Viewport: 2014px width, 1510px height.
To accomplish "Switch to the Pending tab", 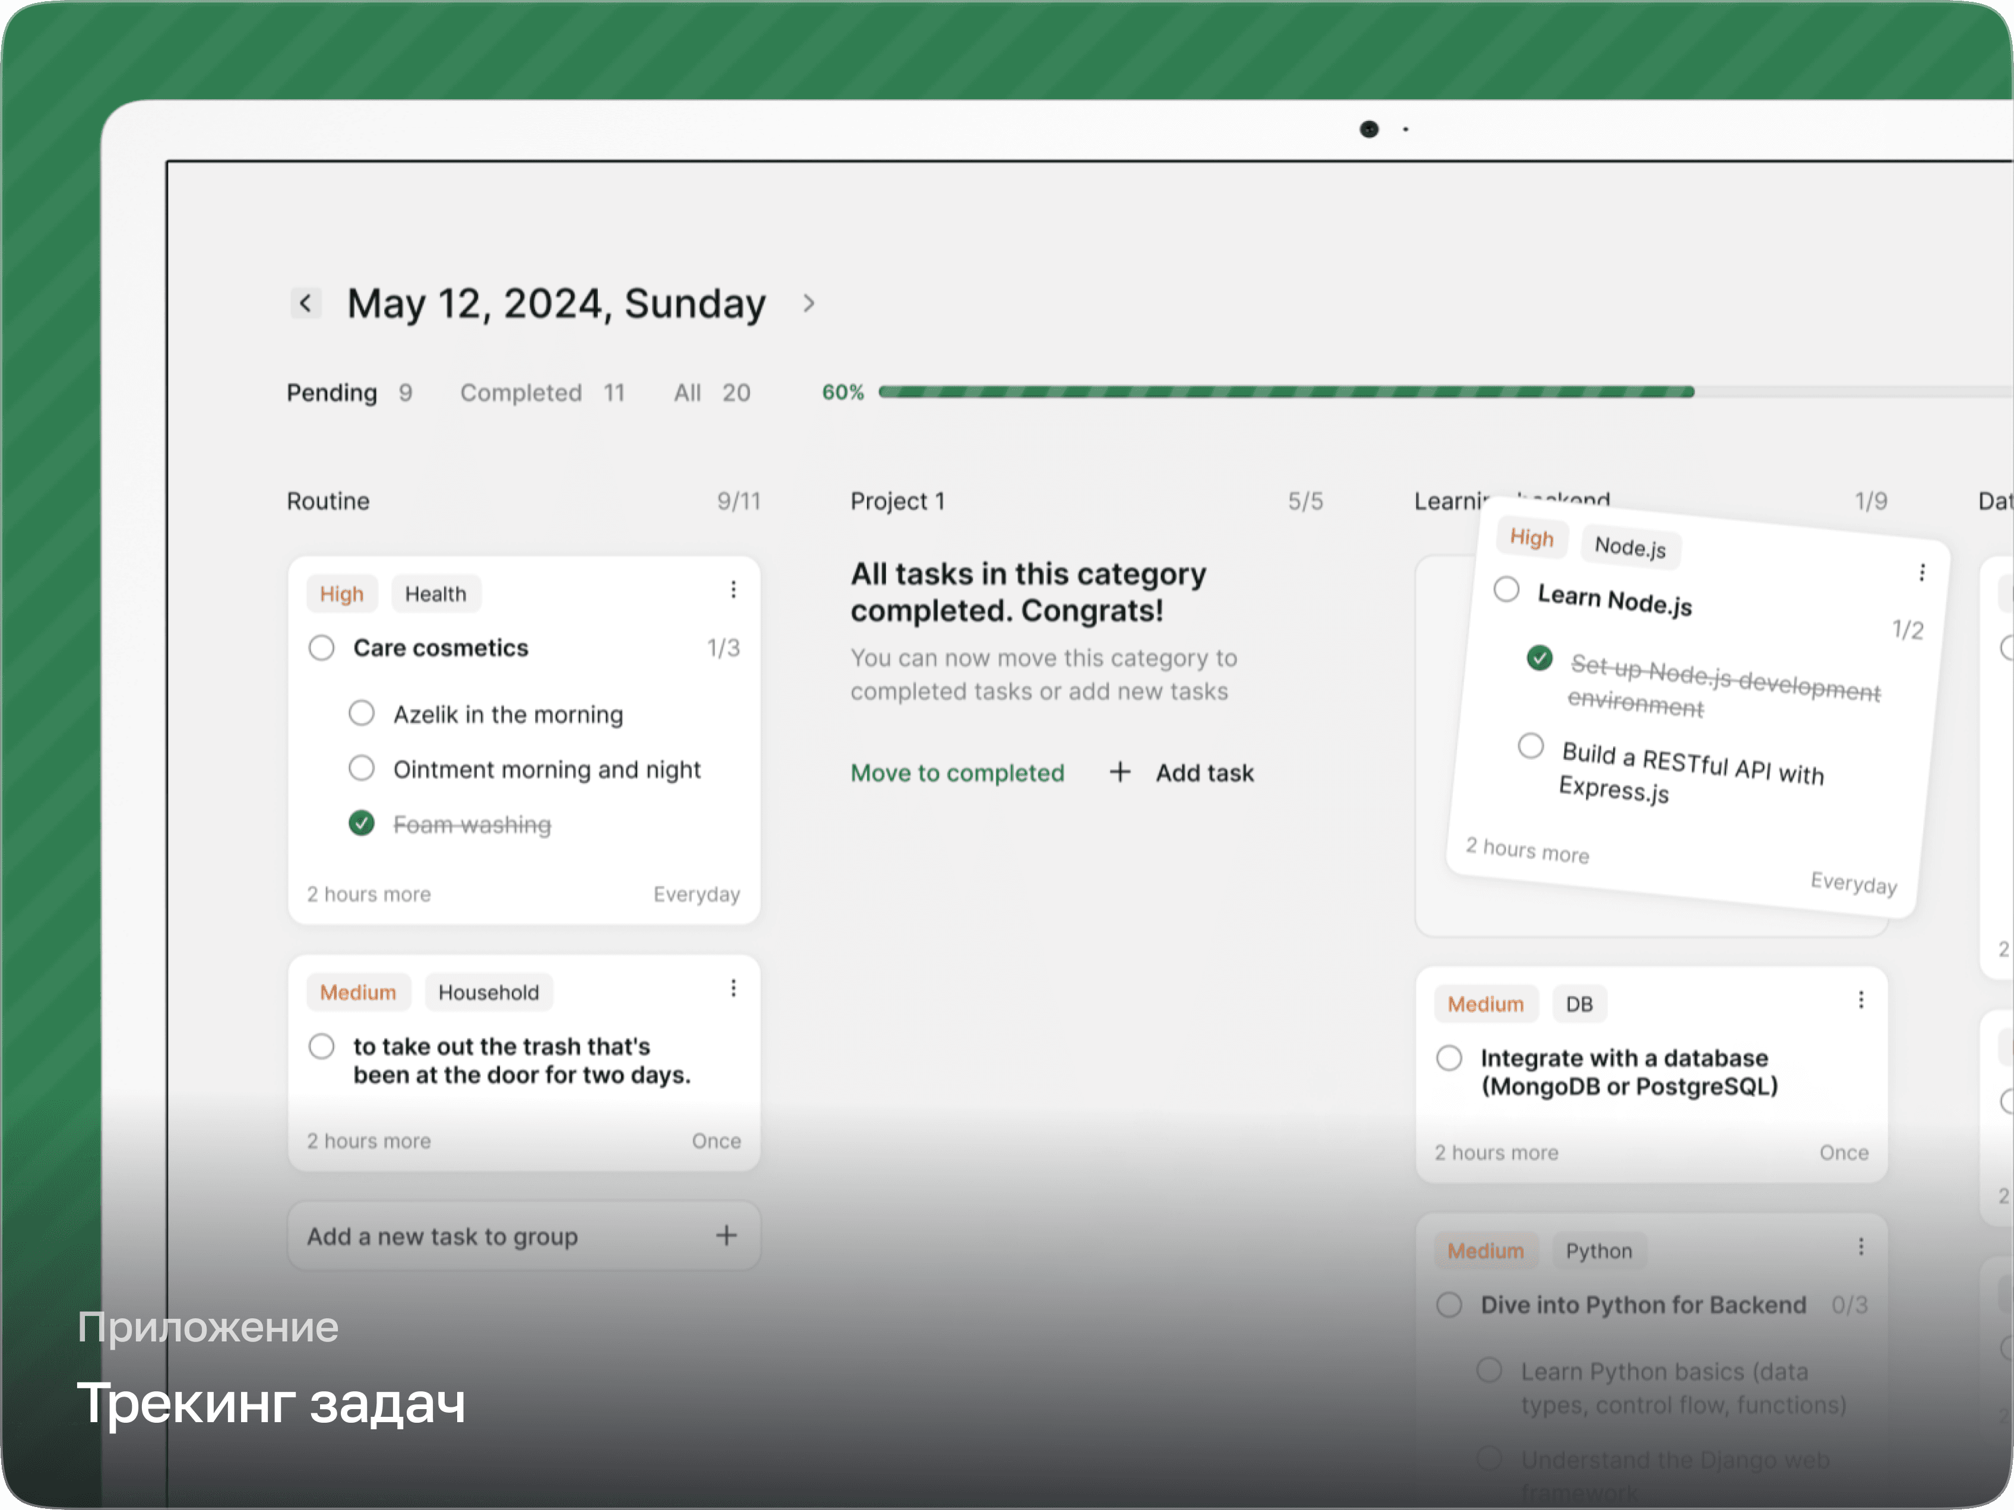I will 350,393.
